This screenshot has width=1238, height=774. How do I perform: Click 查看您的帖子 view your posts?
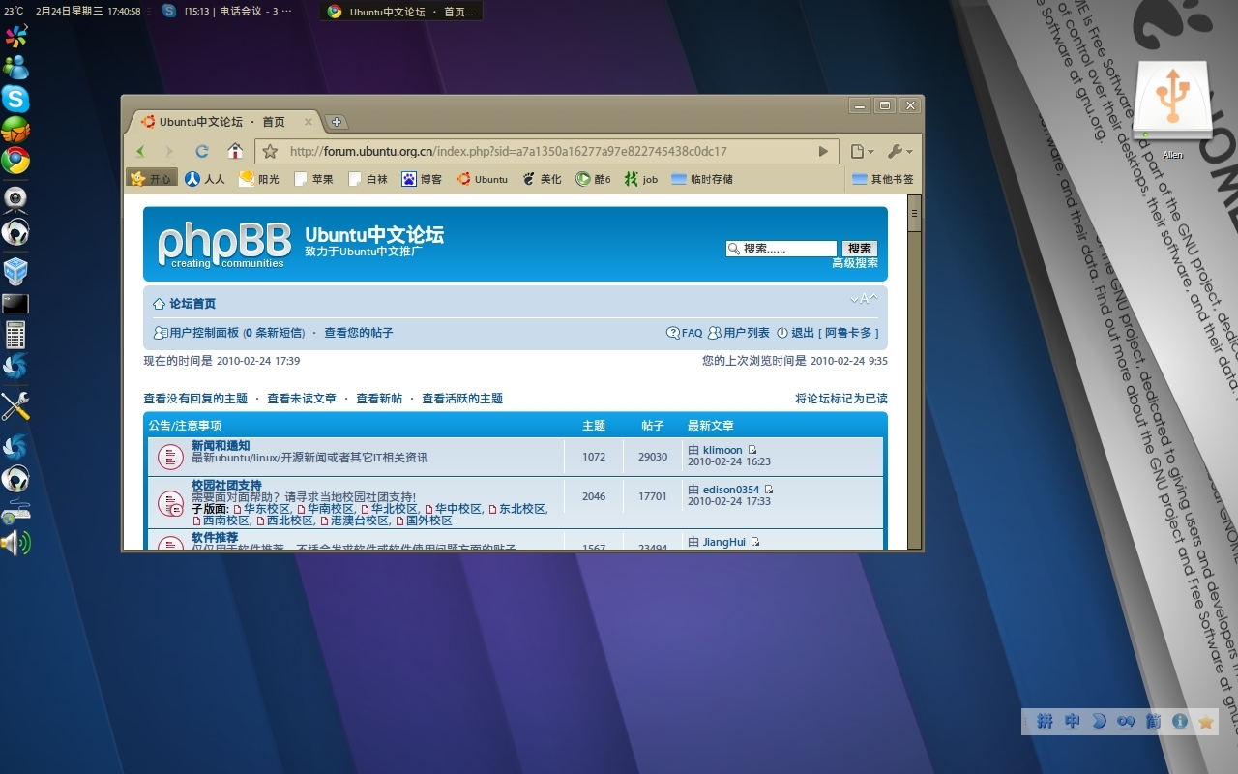click(359, 333)
